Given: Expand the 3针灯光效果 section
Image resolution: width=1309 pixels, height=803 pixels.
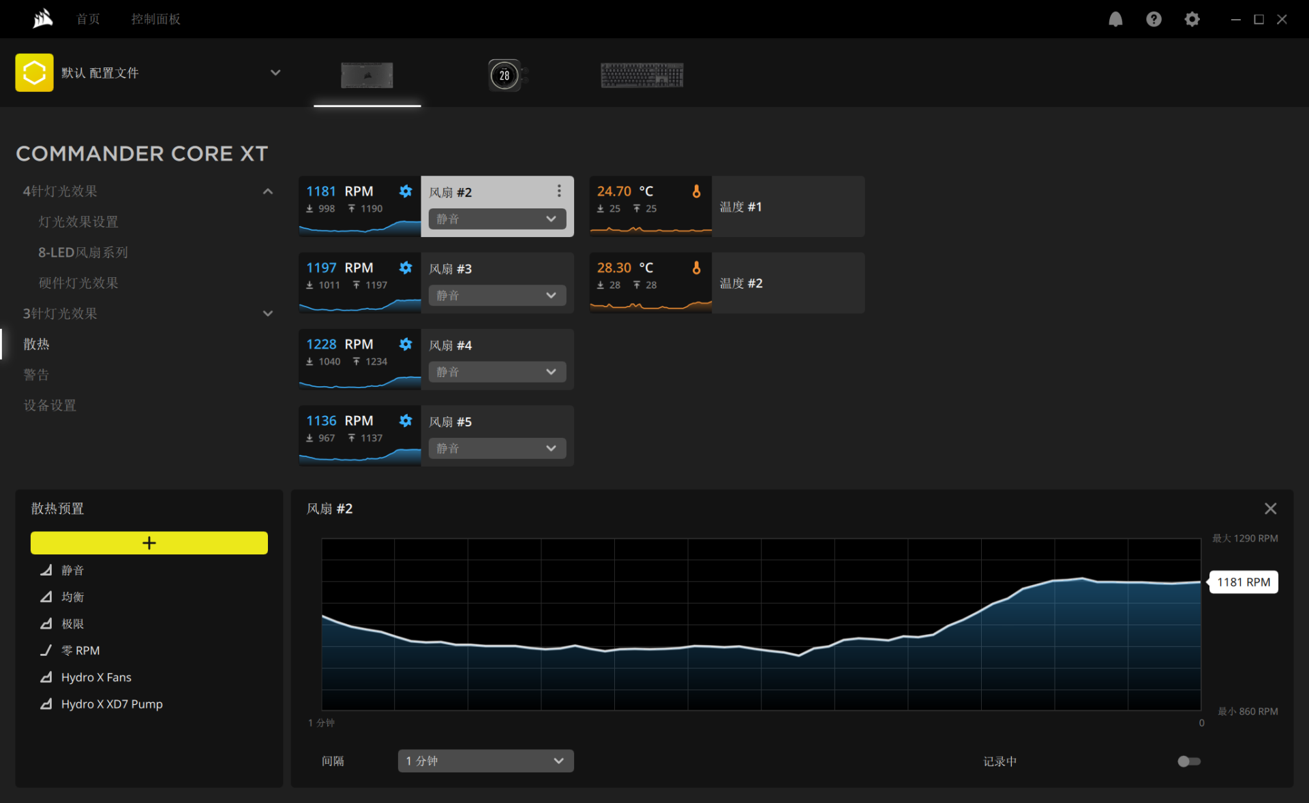Looking at the screenshot, I should point(268,314).
